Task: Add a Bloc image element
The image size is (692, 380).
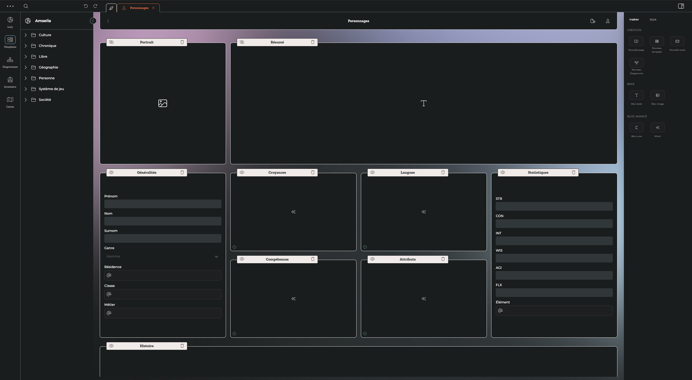Action: [657, 95]
